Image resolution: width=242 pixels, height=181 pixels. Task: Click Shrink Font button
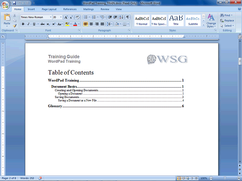pos(71,17)
